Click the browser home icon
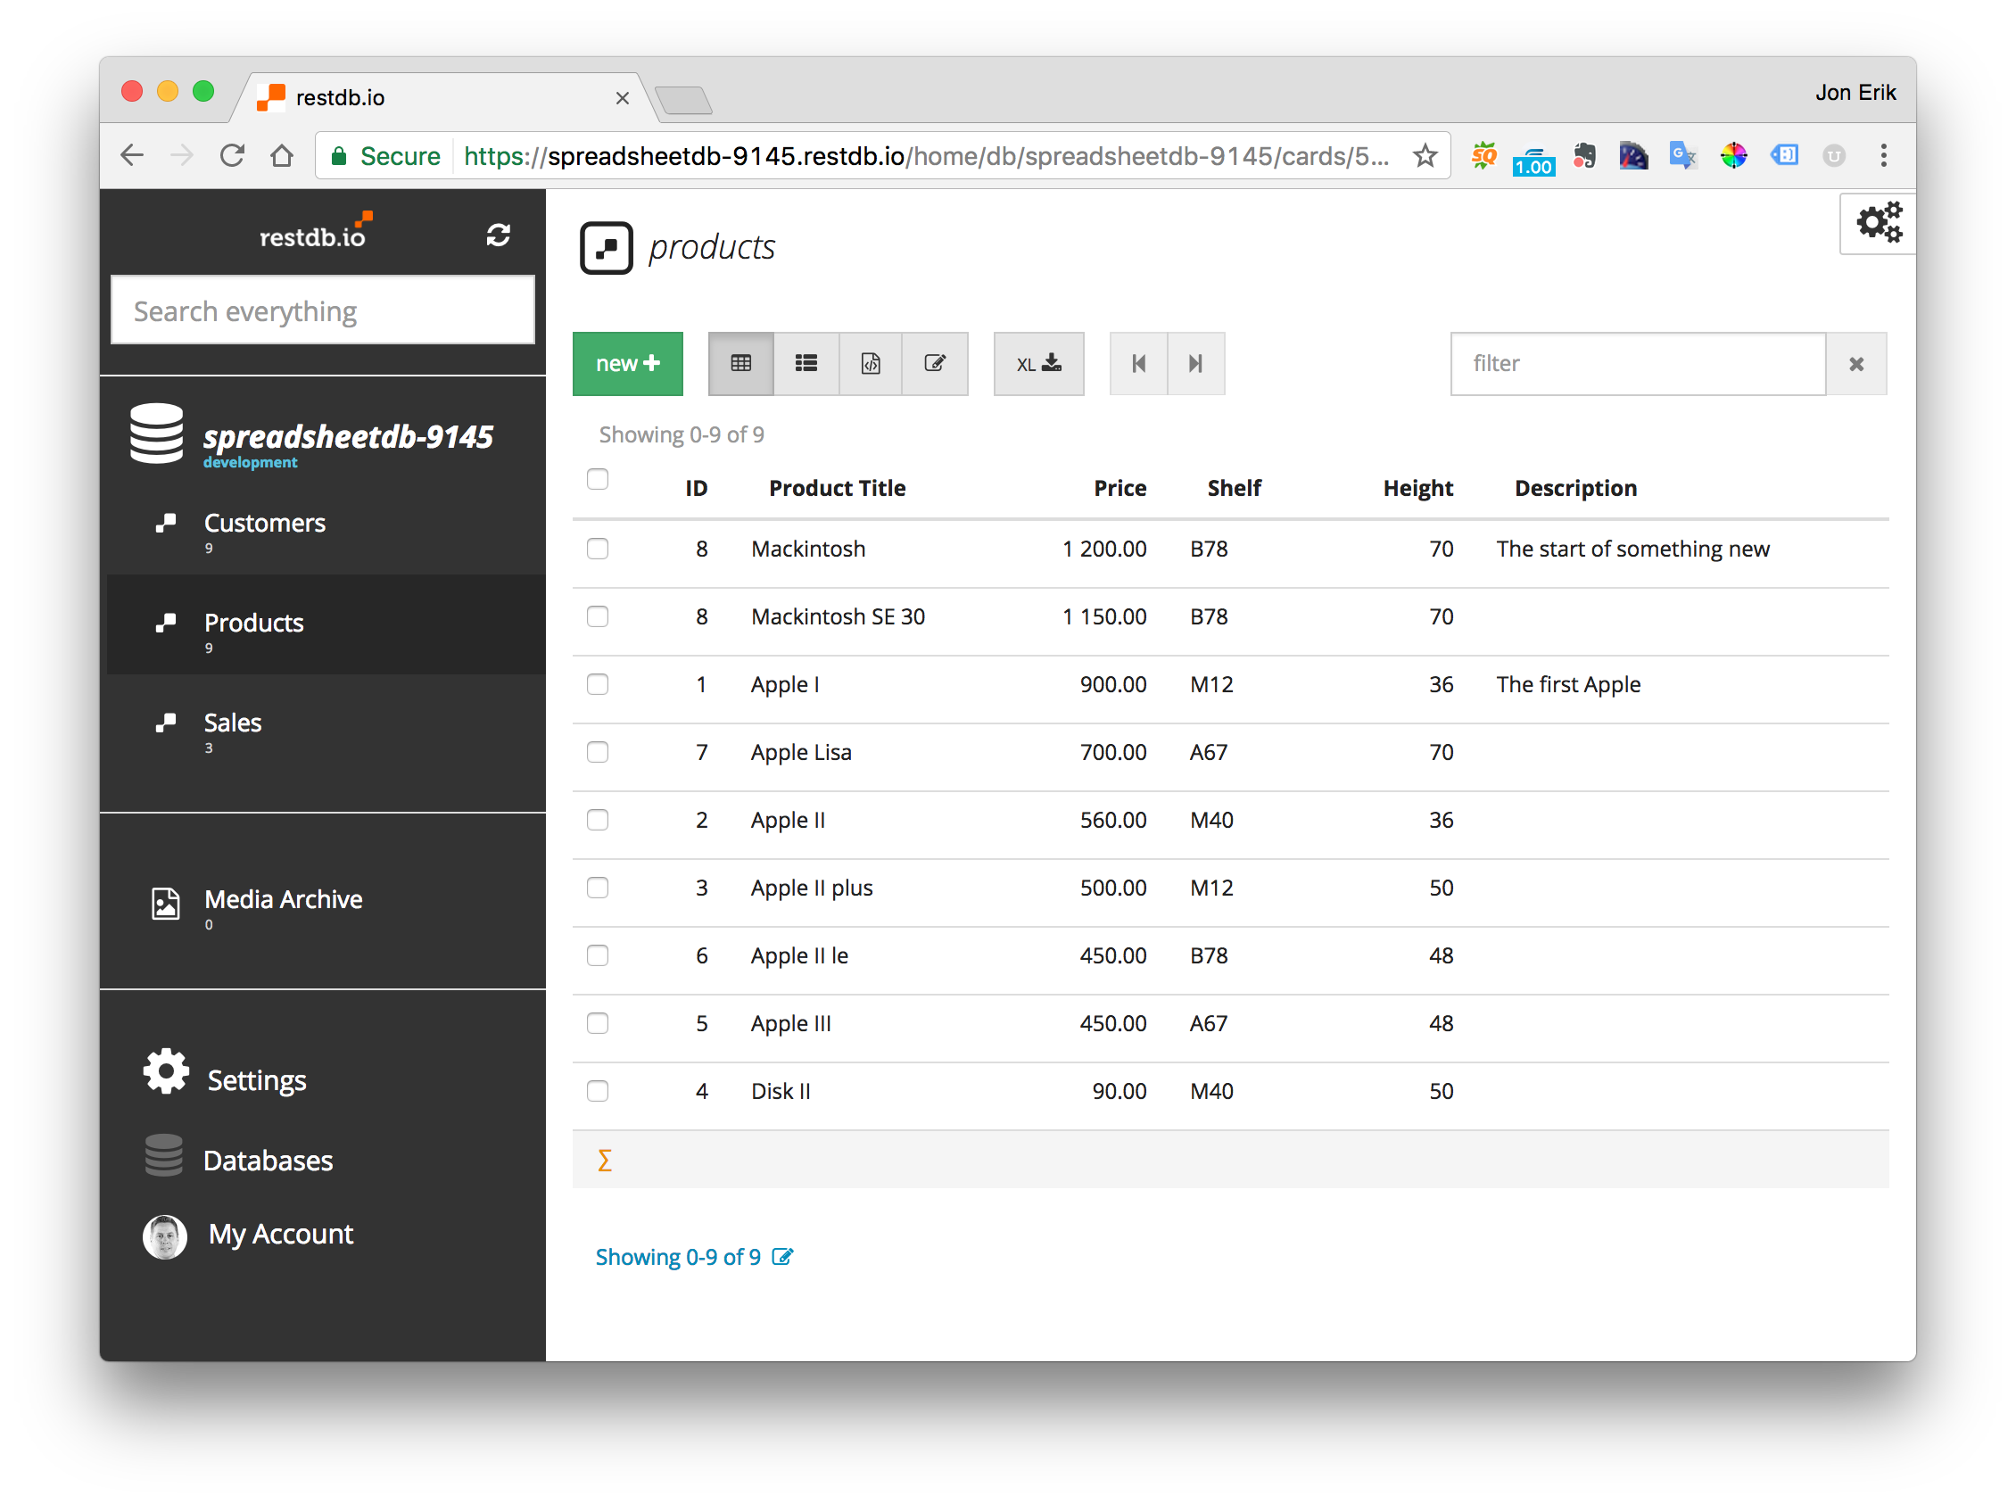Viewport: 2016px width, 1504px height. coord(282,156)
